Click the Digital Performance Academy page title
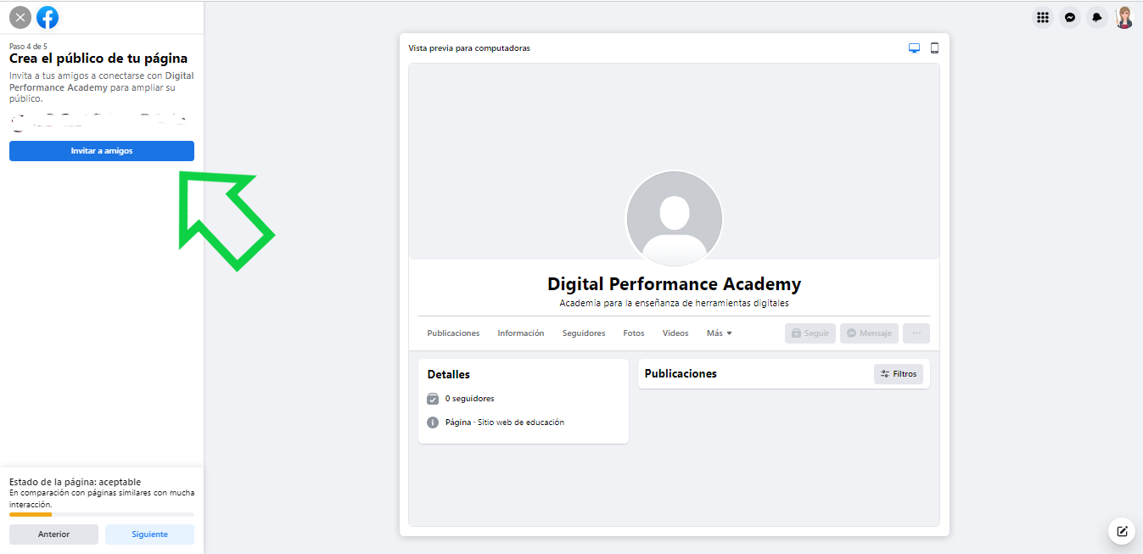This screenshot has height=554, width=1143. 675,284
